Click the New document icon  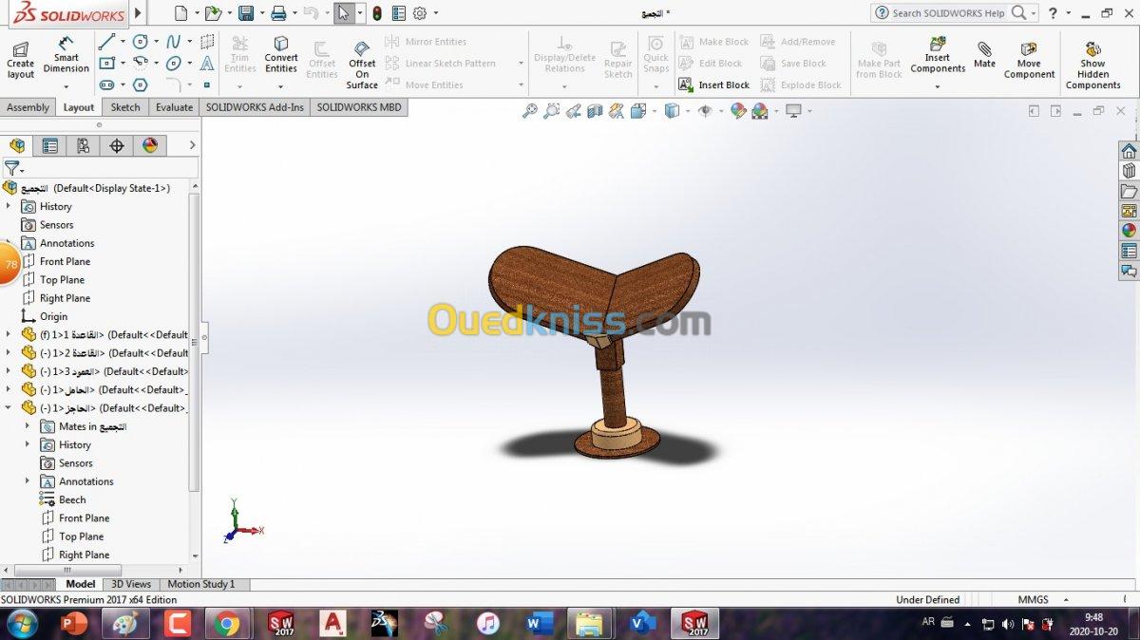click(181, 13)
